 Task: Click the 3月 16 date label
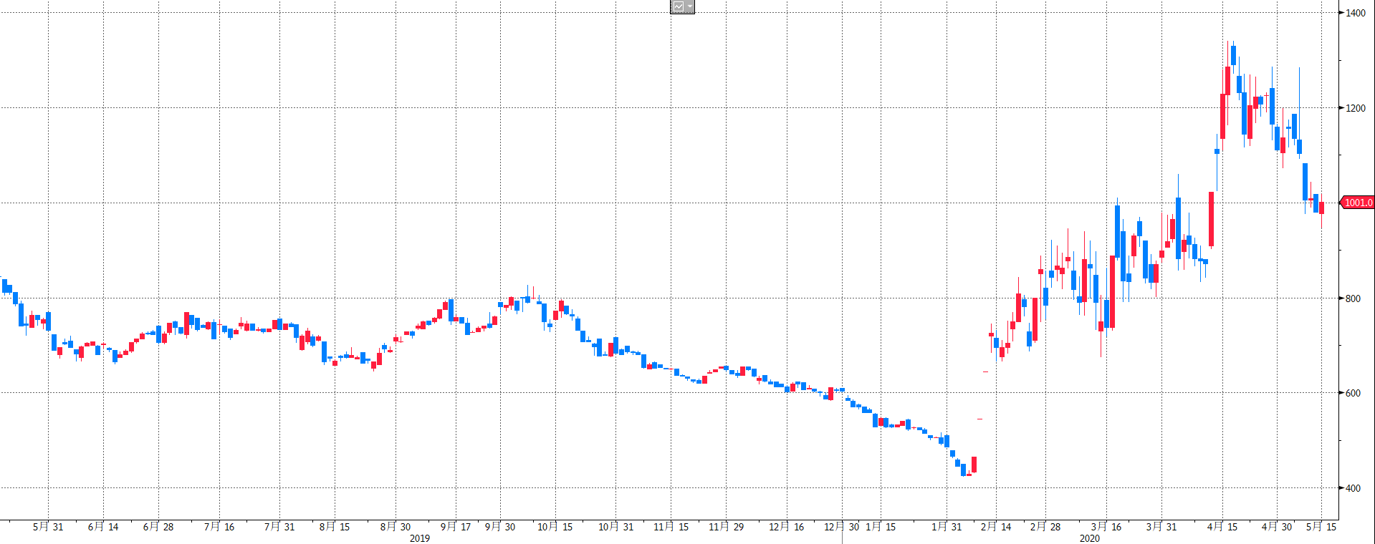pyautogui.click(x=1106, y=527)
